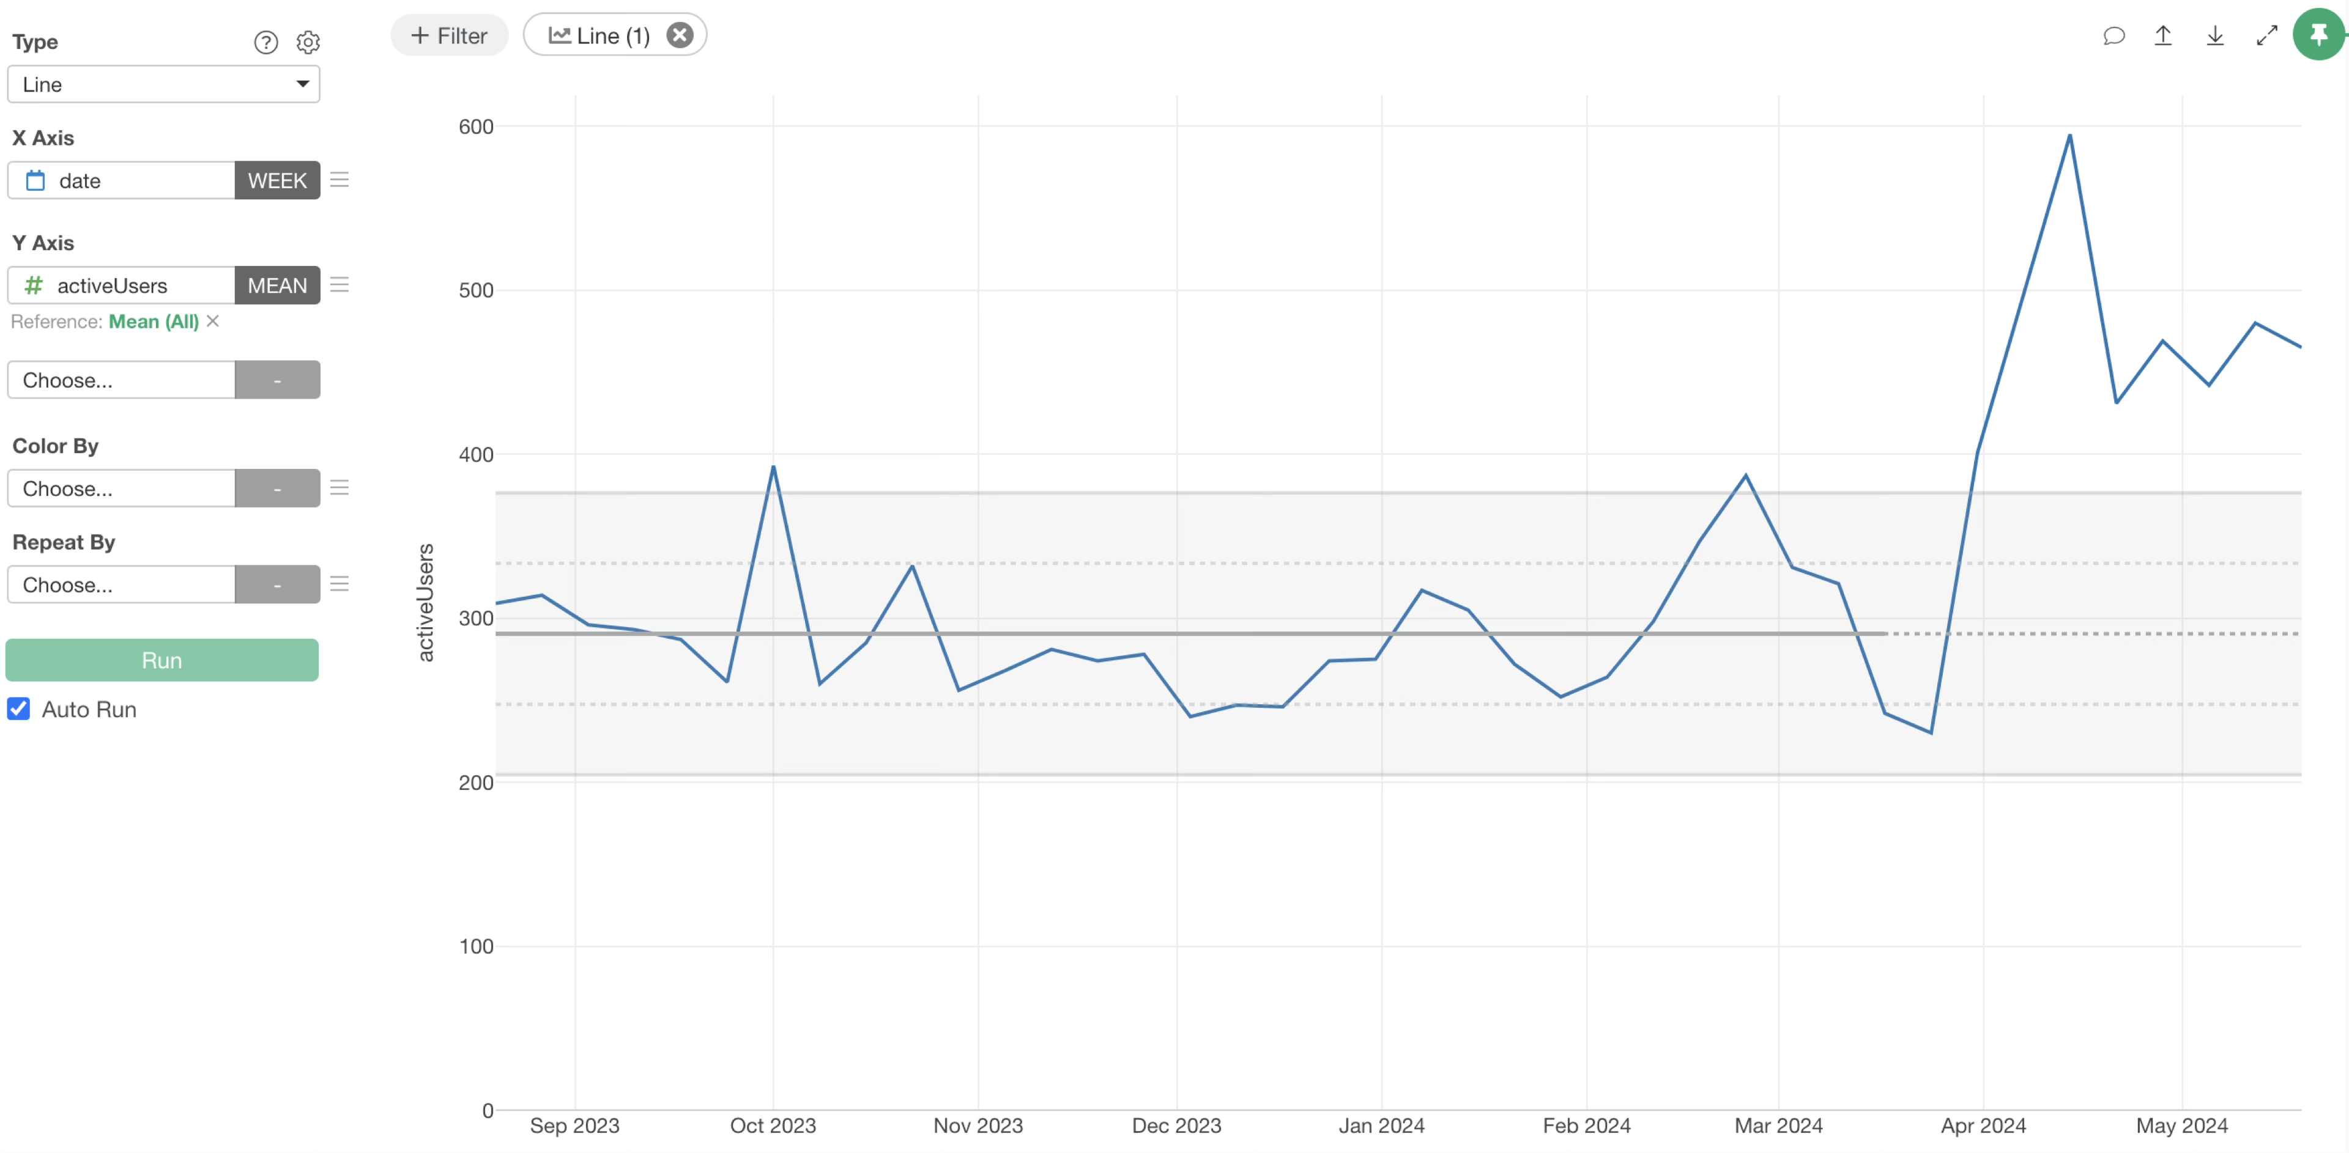Choose a Repeat By column
Viewport: 2349px width, 1153px height.
pyautogui.click(x=121, y=584)
